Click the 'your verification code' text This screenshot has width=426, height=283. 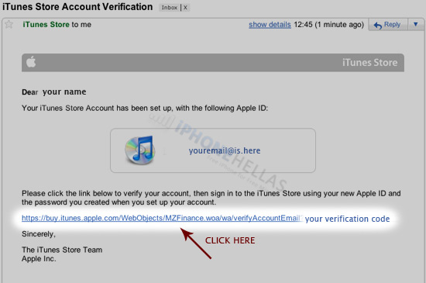pyautogui.click(x=347, y=219)
